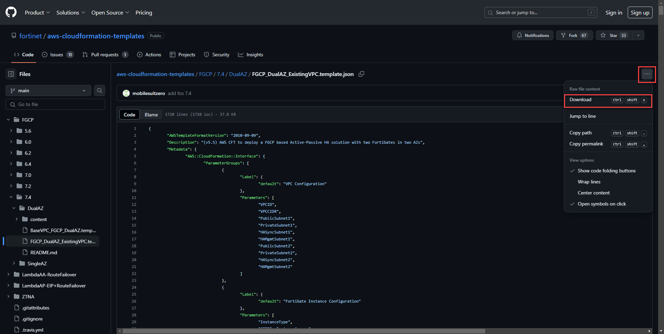664x334 pixels.
Task: Fork the repository
Action: 574,35
